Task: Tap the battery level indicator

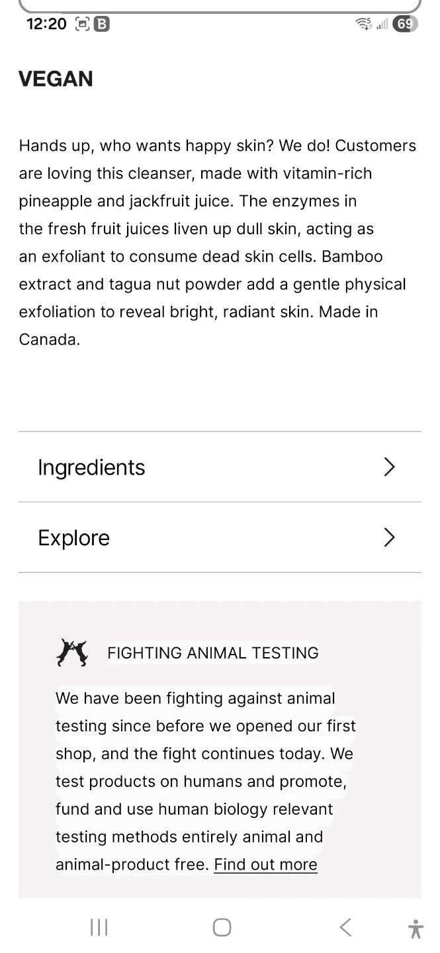Action: [404, 24]
